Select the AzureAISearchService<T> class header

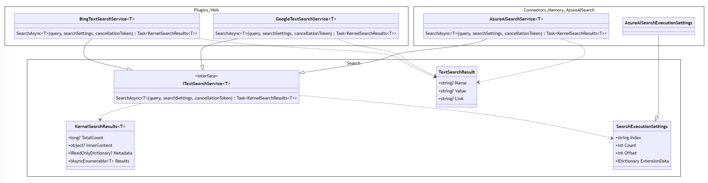(x=516, y=19)
